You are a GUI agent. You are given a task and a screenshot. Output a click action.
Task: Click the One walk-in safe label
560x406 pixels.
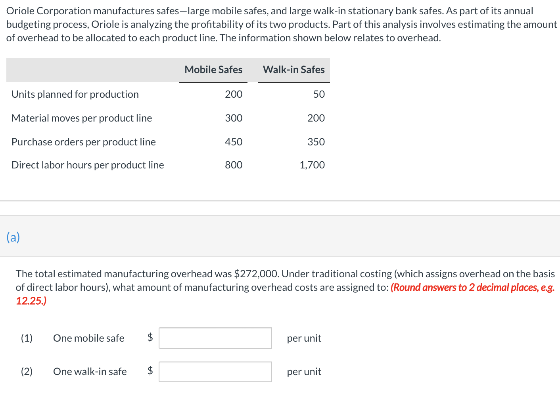click(x=90, y=371)
